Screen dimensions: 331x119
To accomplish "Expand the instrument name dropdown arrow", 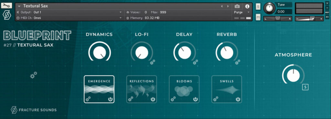I will tap(19, 6).
